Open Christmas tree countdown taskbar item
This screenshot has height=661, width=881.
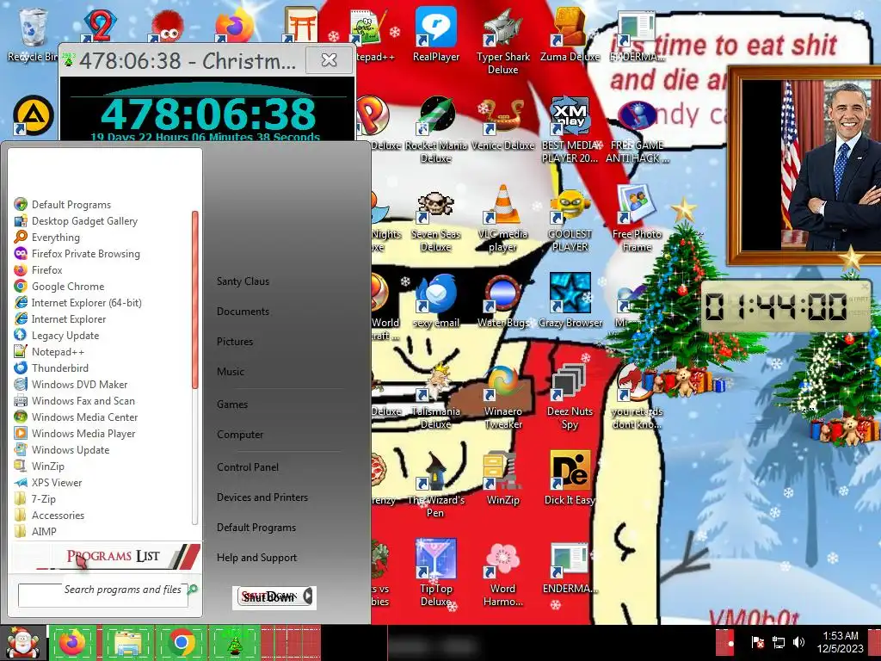pyautogui.click(x=234, y=643)
